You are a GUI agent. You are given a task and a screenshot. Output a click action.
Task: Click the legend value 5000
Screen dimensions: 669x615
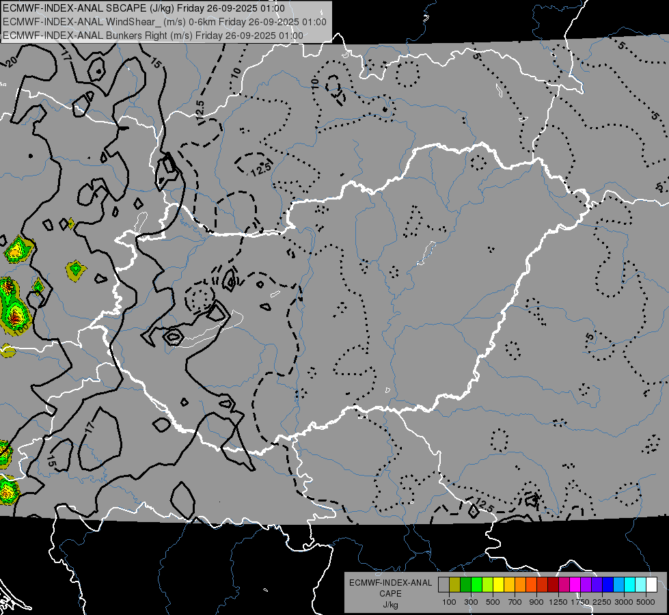tap(646, 602)
